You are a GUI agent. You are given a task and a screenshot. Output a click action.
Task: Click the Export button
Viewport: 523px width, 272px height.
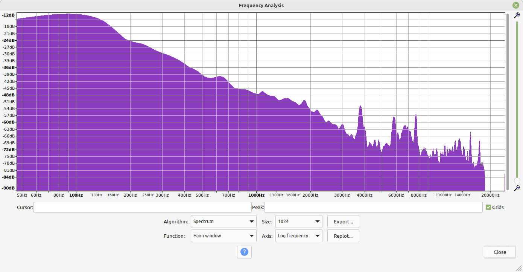click(x=343, y=221)
